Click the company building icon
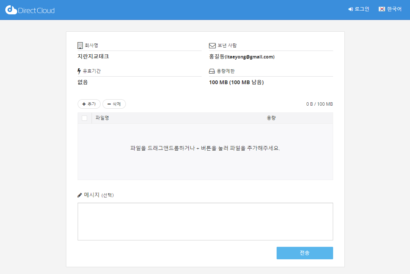This screenshot has width=410, height=274. [80, 46]
